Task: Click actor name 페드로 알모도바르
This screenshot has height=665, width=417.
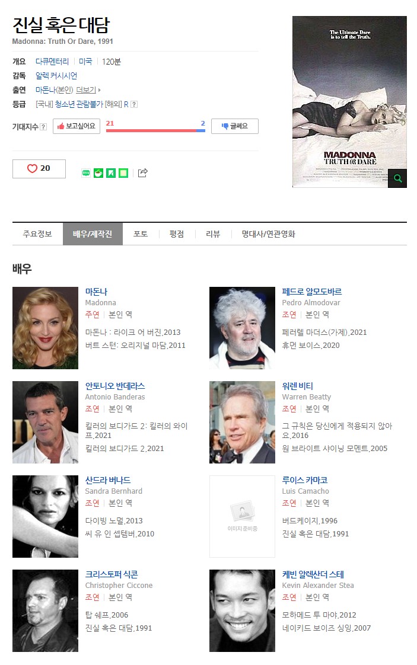Action: (311, 292)
